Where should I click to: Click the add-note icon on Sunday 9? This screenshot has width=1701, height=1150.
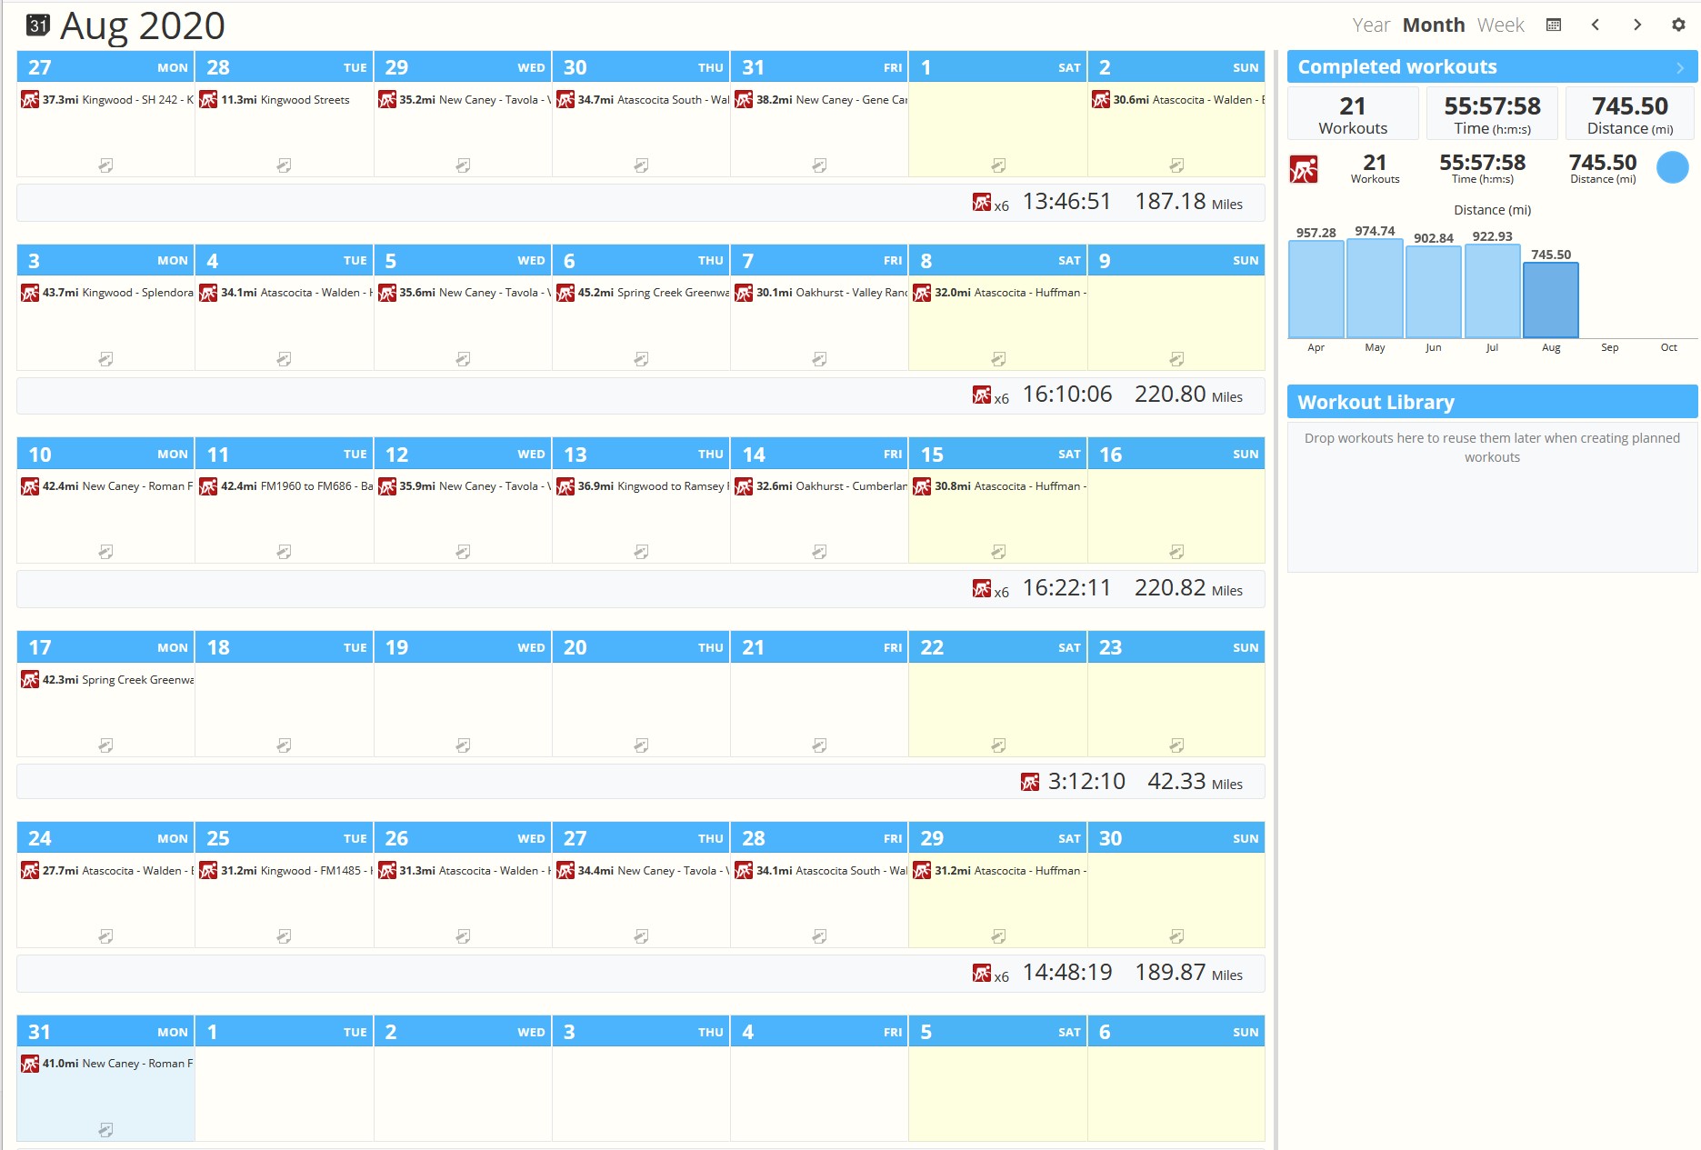tap(1176, 359)
